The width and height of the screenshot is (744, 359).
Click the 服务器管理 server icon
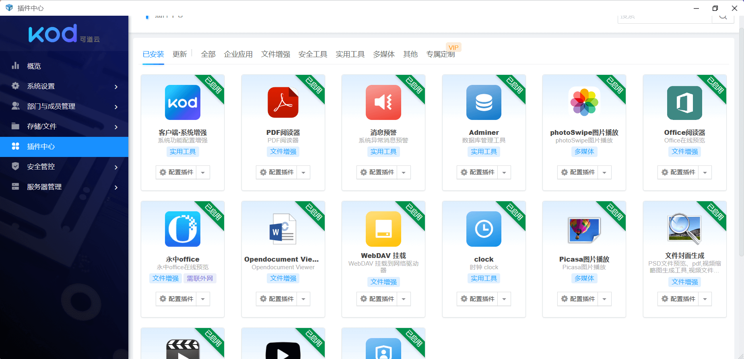[15, 186]
